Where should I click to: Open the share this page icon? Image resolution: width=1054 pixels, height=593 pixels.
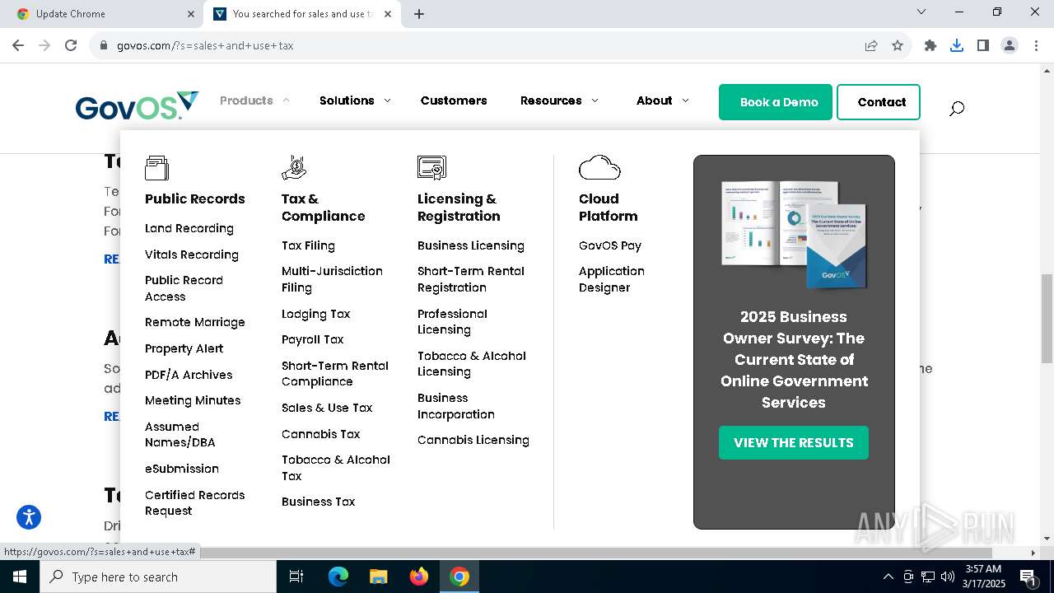871,45
